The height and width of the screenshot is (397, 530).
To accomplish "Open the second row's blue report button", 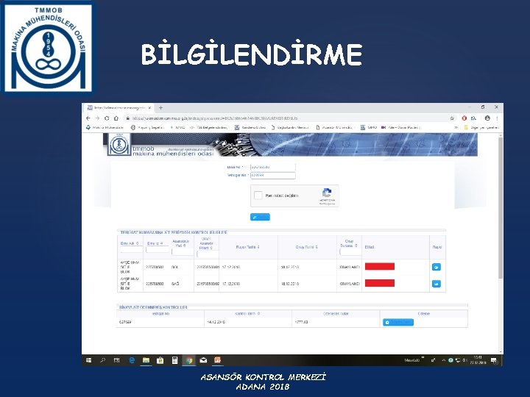I will click(437, 284).
